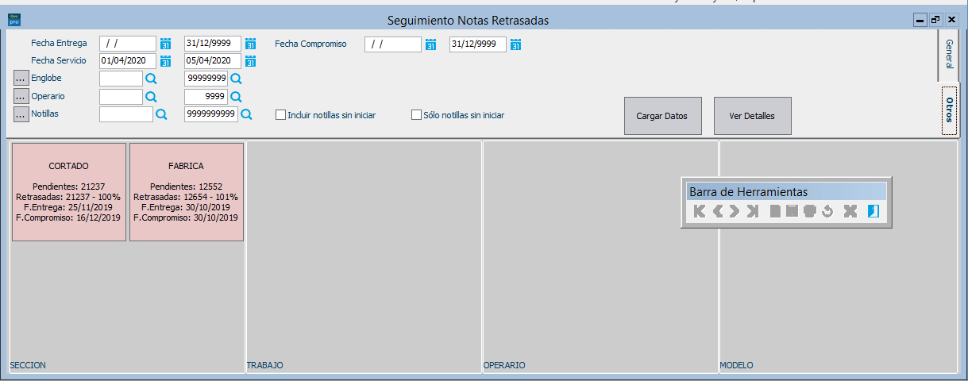Click the print icon in toolbar

coord(809,211)
